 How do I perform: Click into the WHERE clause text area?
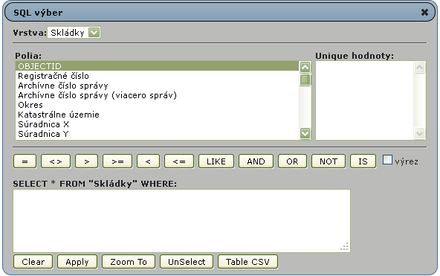coord(181,221)
